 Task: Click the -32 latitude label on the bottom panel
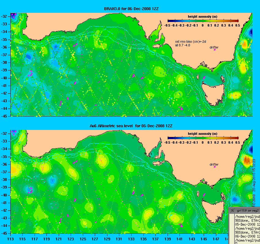click(x=4, y=133)
